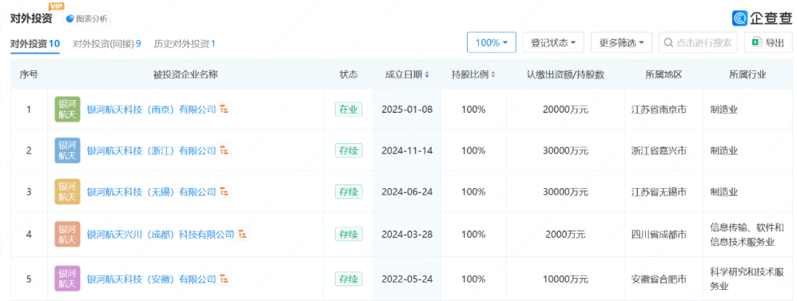Click the green 银河航天 logo in row 1
The image size is (797, 301).
pos(68,108)
